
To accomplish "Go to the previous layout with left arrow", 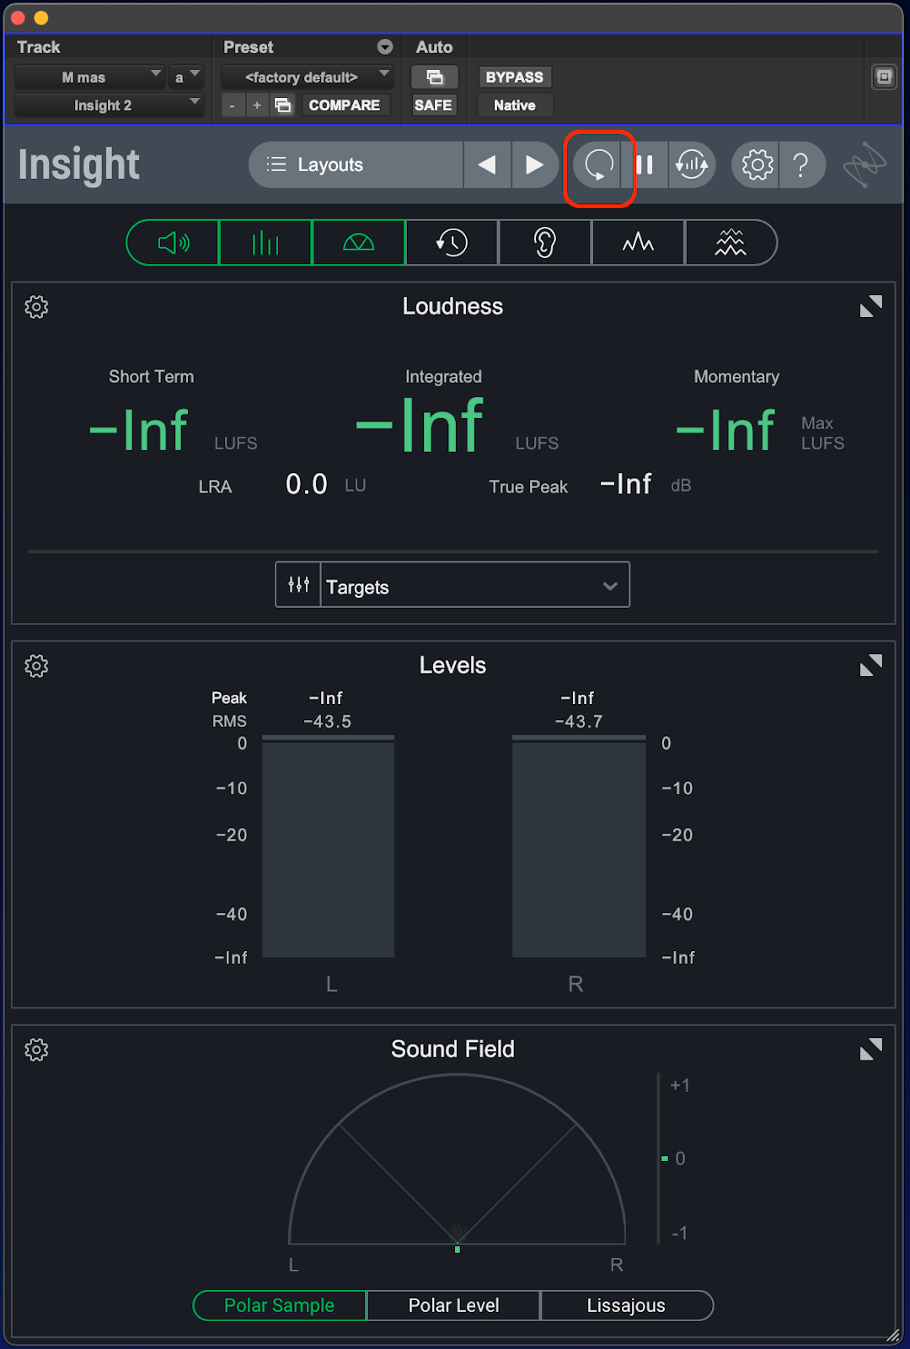I will pyautogui.click(x=487, y=165).
